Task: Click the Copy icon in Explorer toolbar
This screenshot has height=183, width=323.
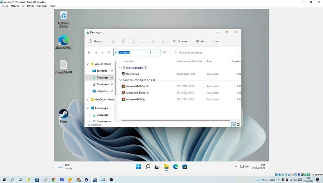Action: pyautogui.click(x=123, y=41)
